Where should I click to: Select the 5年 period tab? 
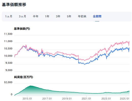click(x=69, y=16)
